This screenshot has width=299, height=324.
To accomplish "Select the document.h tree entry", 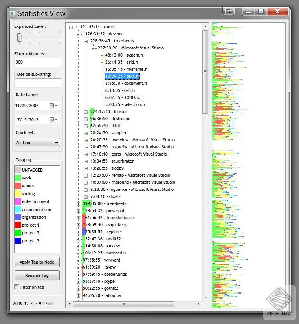I will pyautogui.click(x=126, y=83).
